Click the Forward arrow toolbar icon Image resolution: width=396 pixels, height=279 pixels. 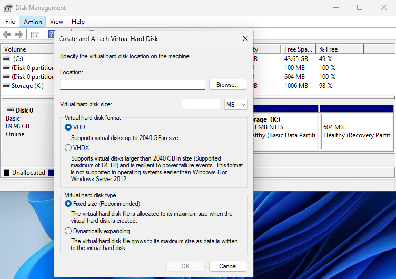[x=19, y=34]
